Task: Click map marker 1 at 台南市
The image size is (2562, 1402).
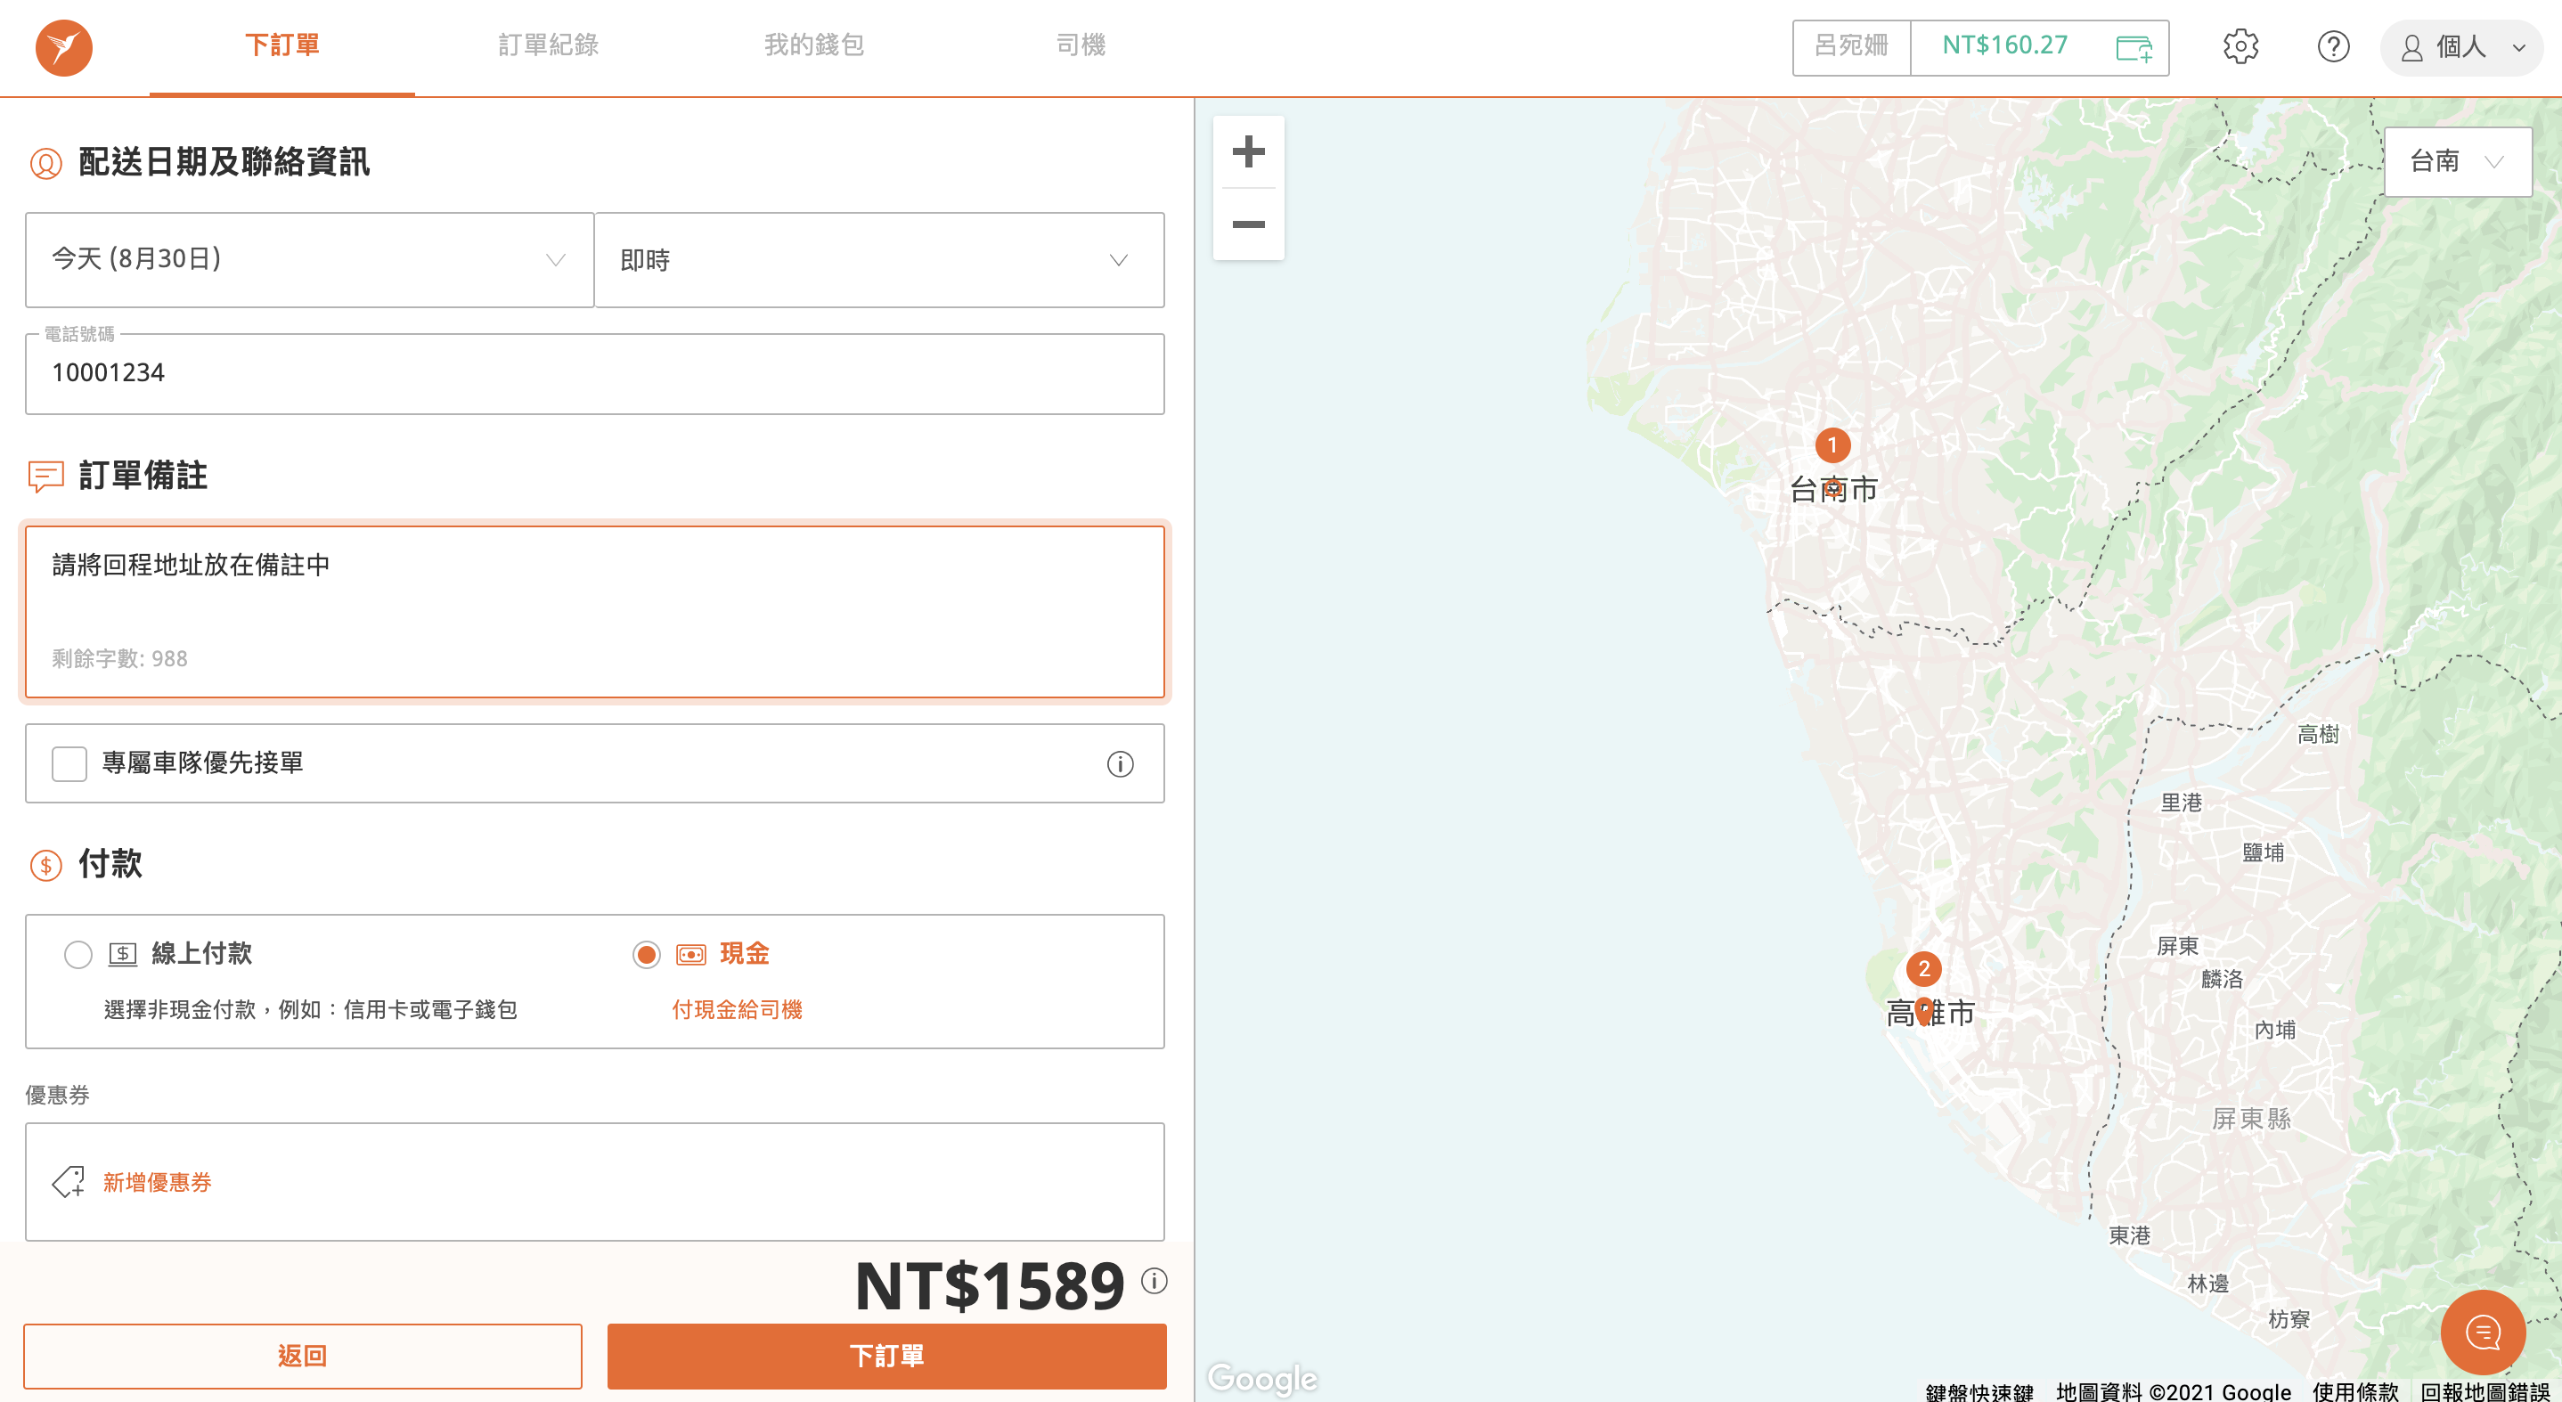Action: pyautogui.click(x=1832, y=444)
